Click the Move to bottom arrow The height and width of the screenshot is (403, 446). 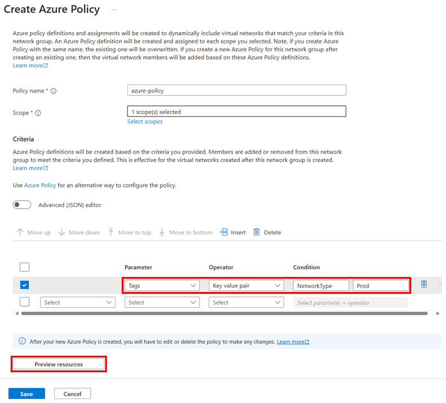click(x=162, y=232)
